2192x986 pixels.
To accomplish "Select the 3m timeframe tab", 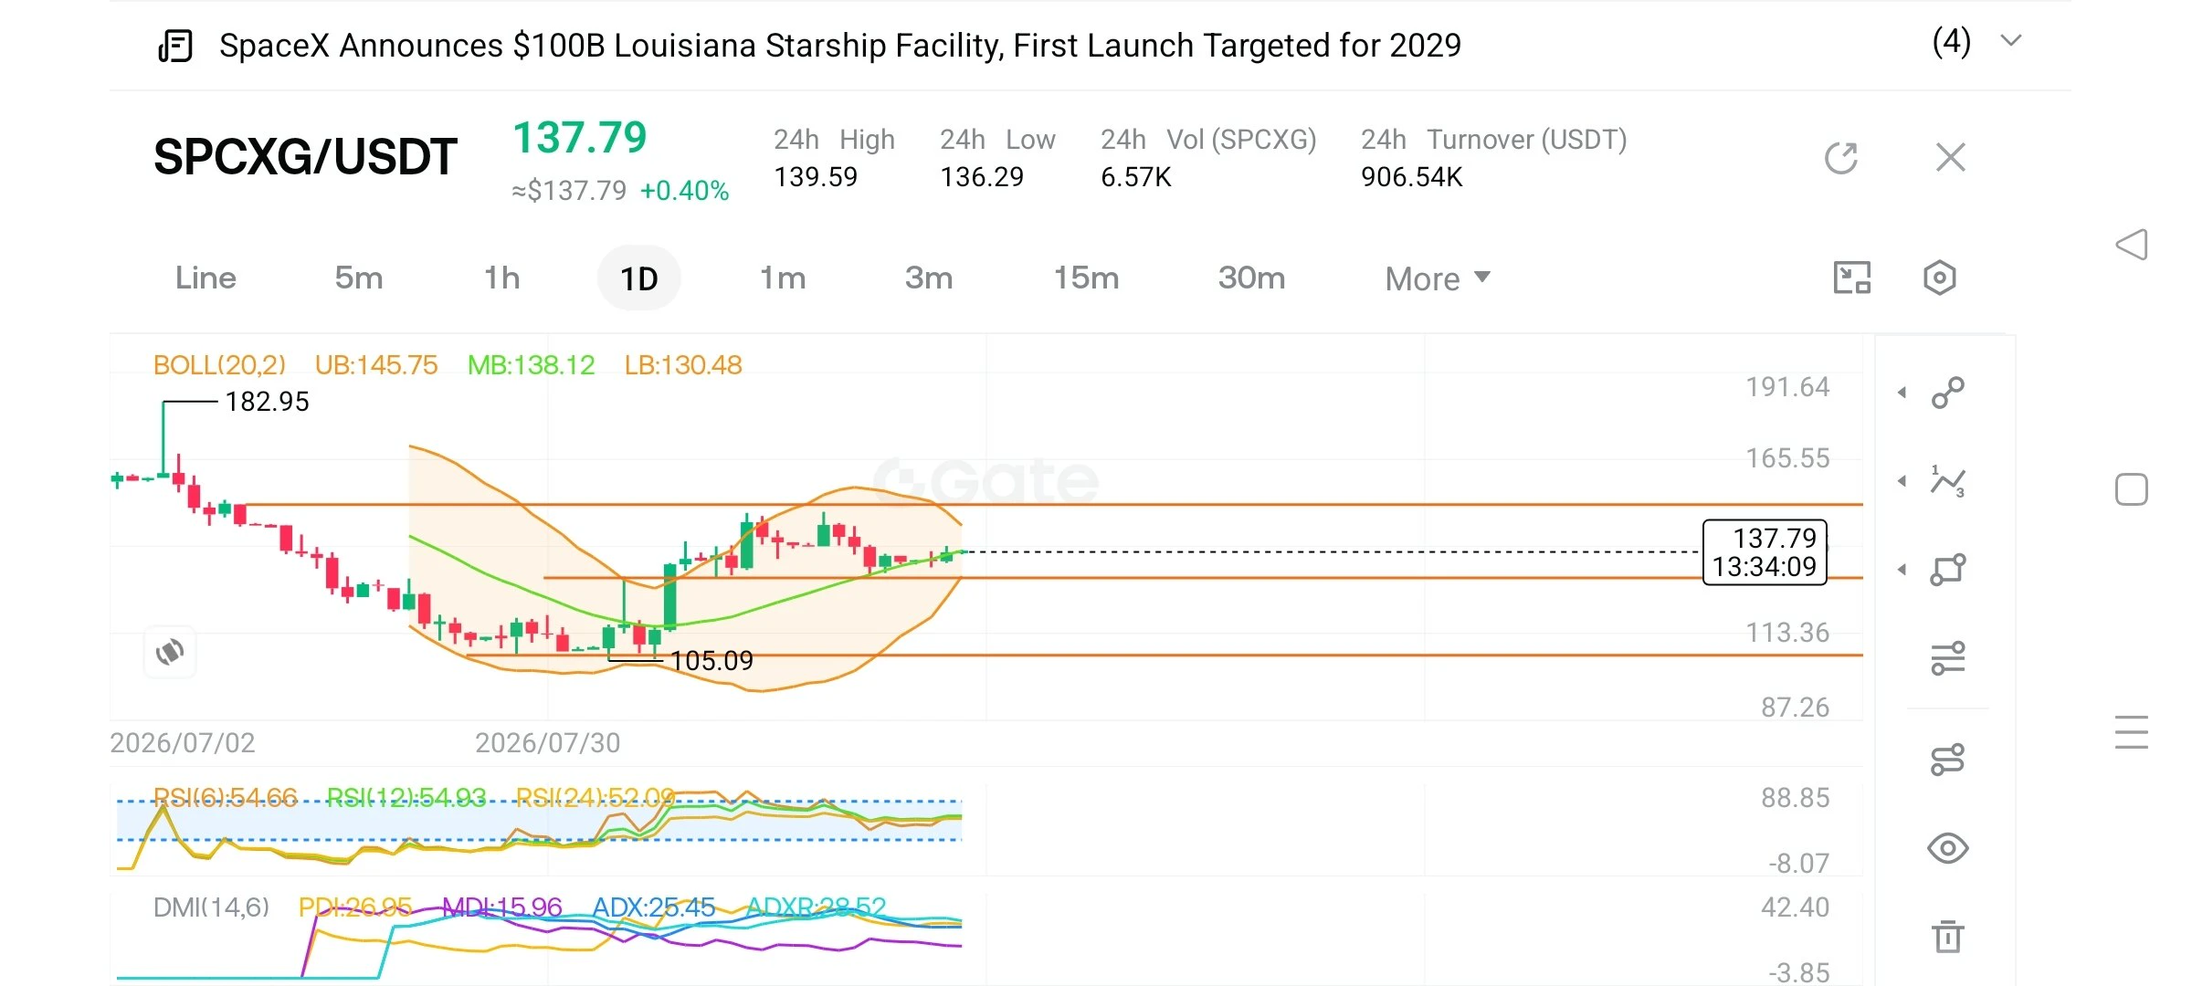I will tap(929, 278).
